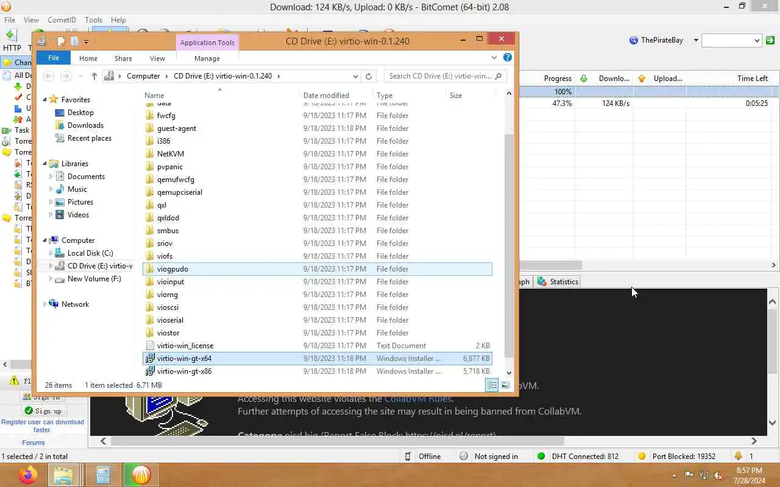Click the Action Center flag icon
Image resolution: width=780 pixels, height=487 pixels.
(689, 475)
